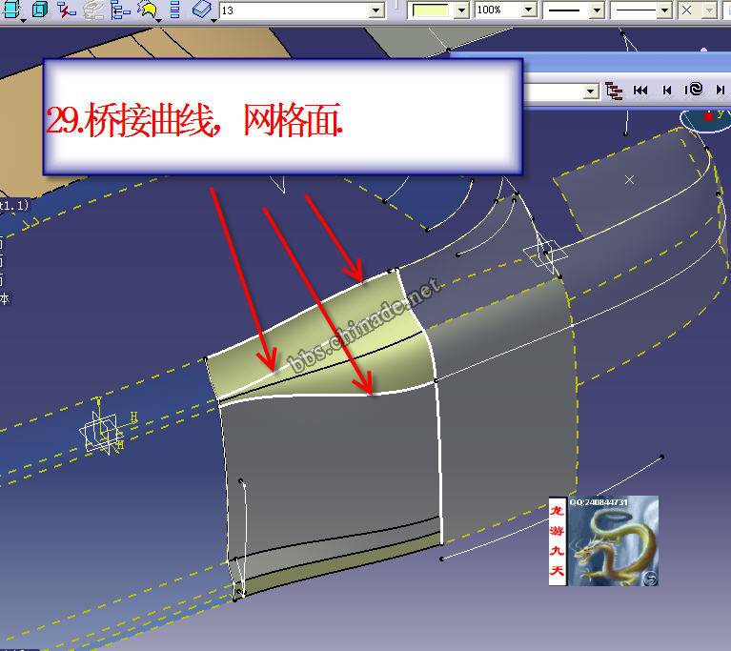The image size is (731, 651).
Task: Open the point symbol dropdown arrow
Action: click(709, 10)
